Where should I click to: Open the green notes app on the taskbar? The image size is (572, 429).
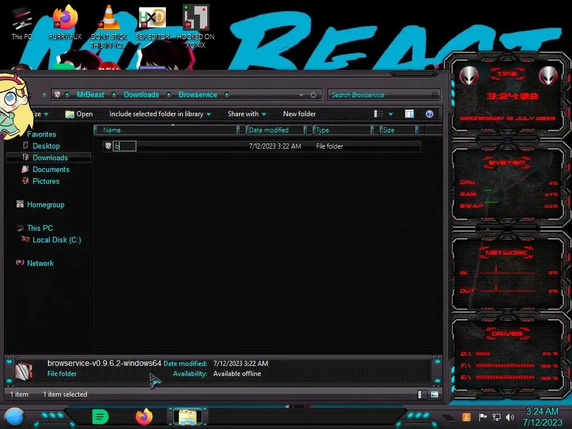pos(101,417)
